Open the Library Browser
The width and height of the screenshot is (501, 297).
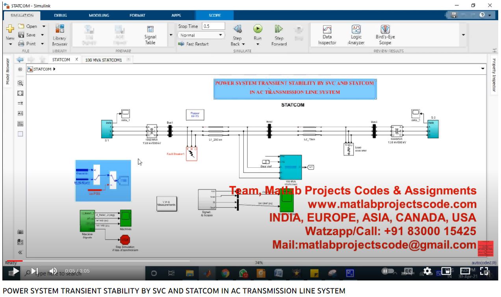(59, 35)
